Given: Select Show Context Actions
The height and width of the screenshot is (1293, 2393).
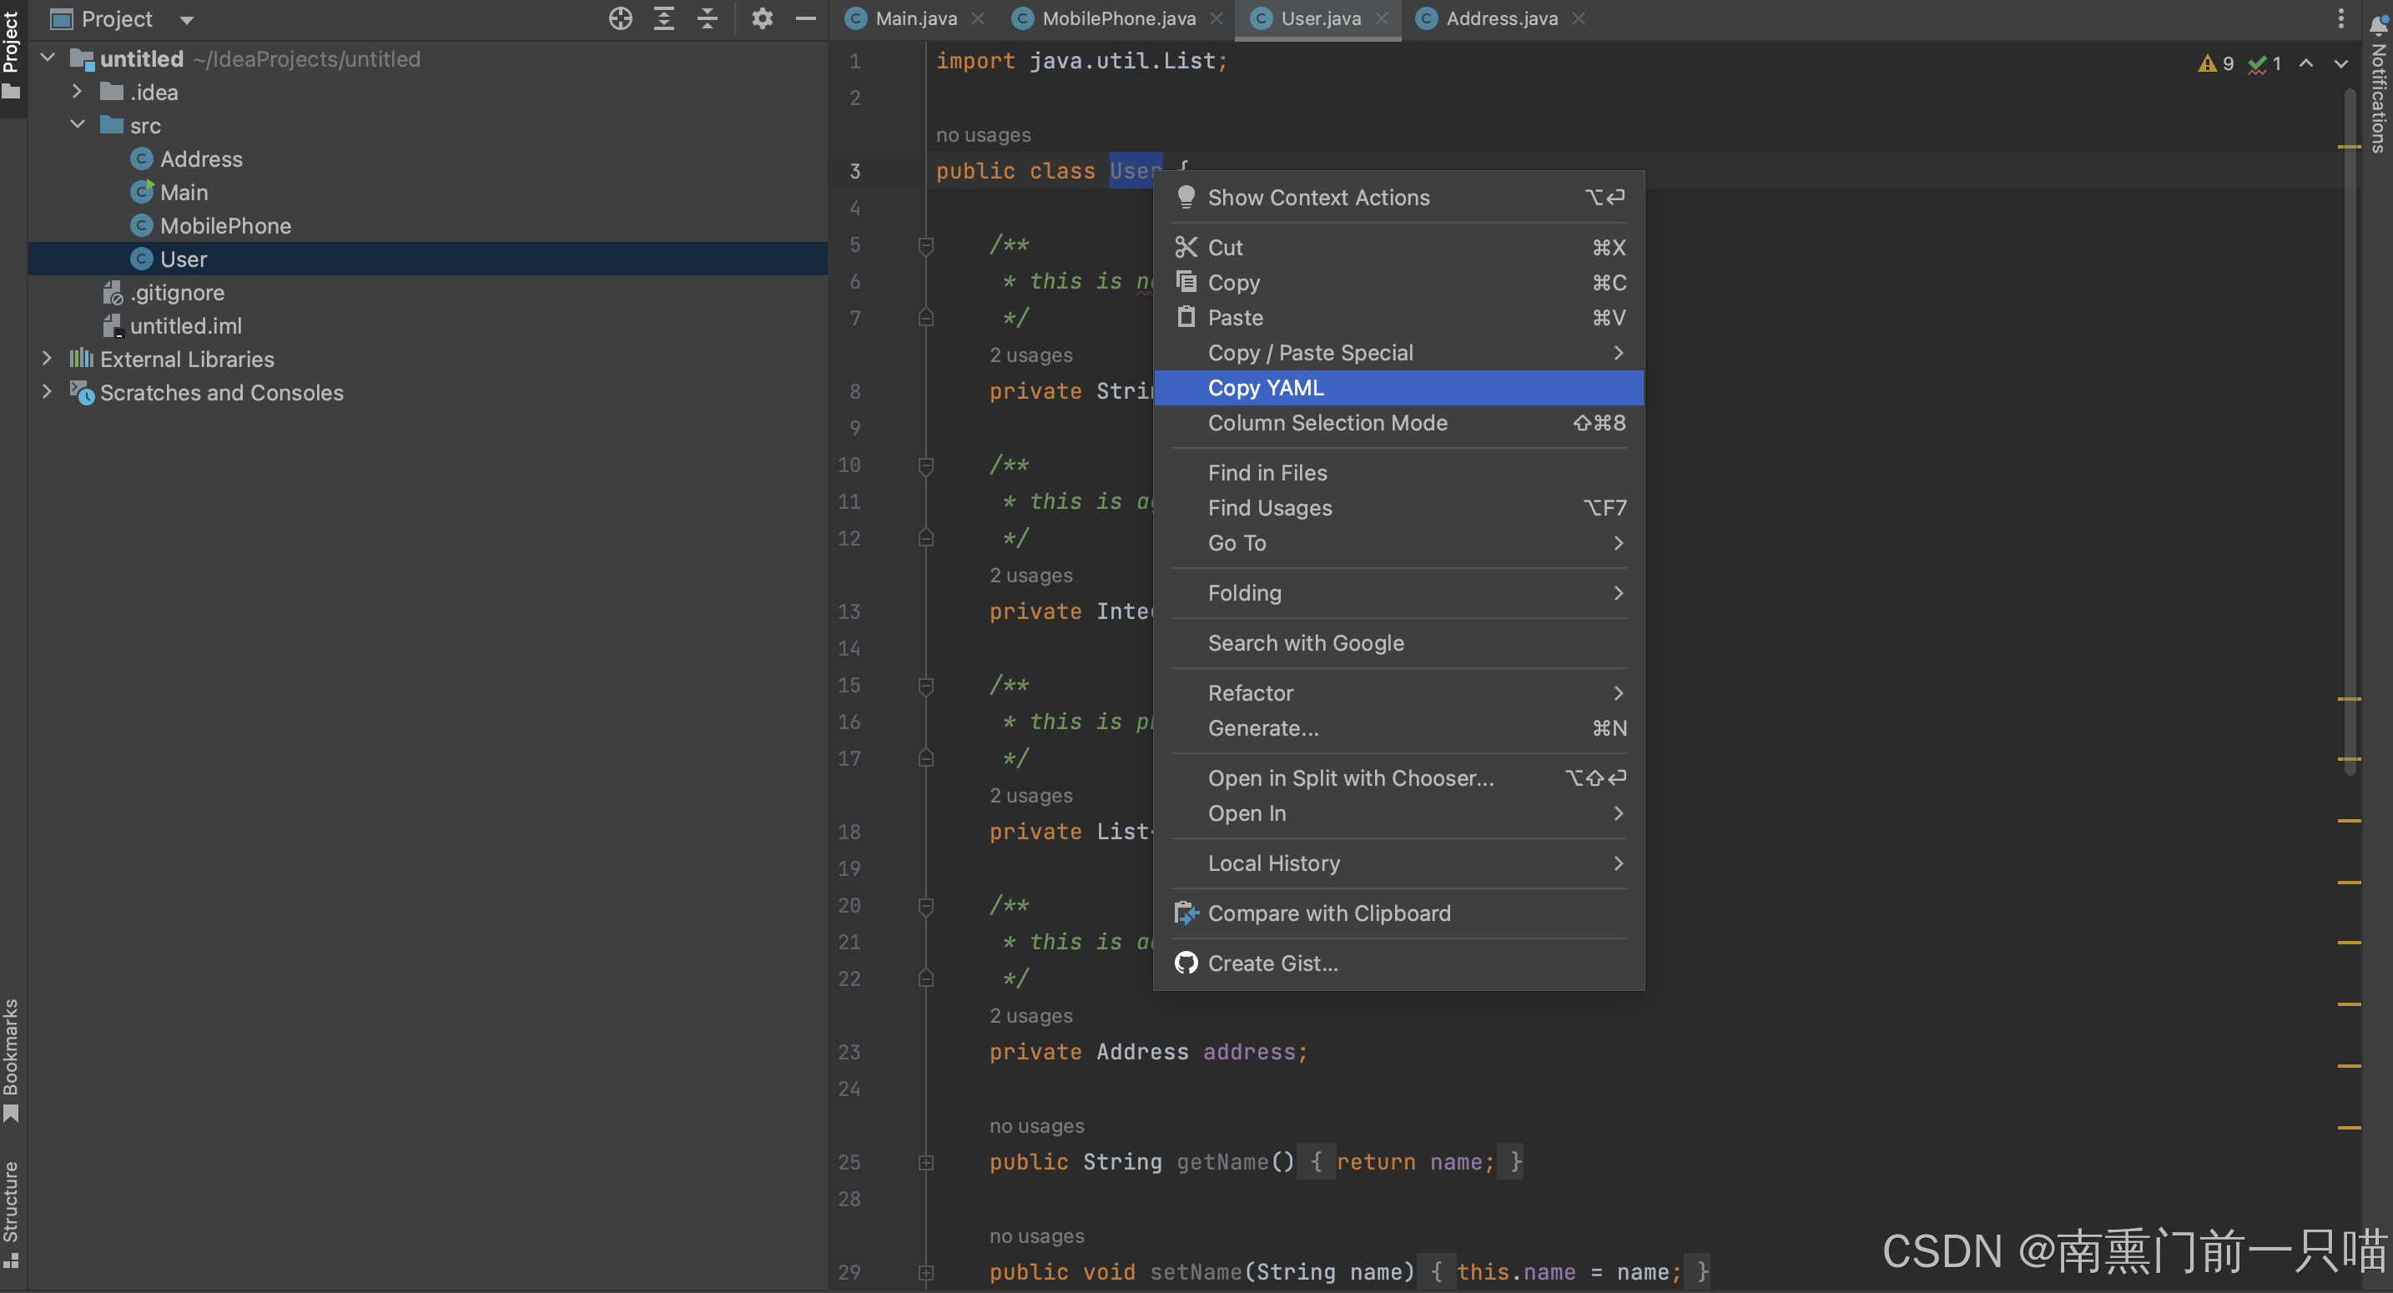Looking at the screenshot, I should [x=1398, y=197].
